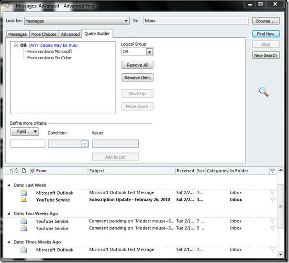Sort results by Categories column
The height and width of the screenshot is (263, 289).
(x=217, y=171)
